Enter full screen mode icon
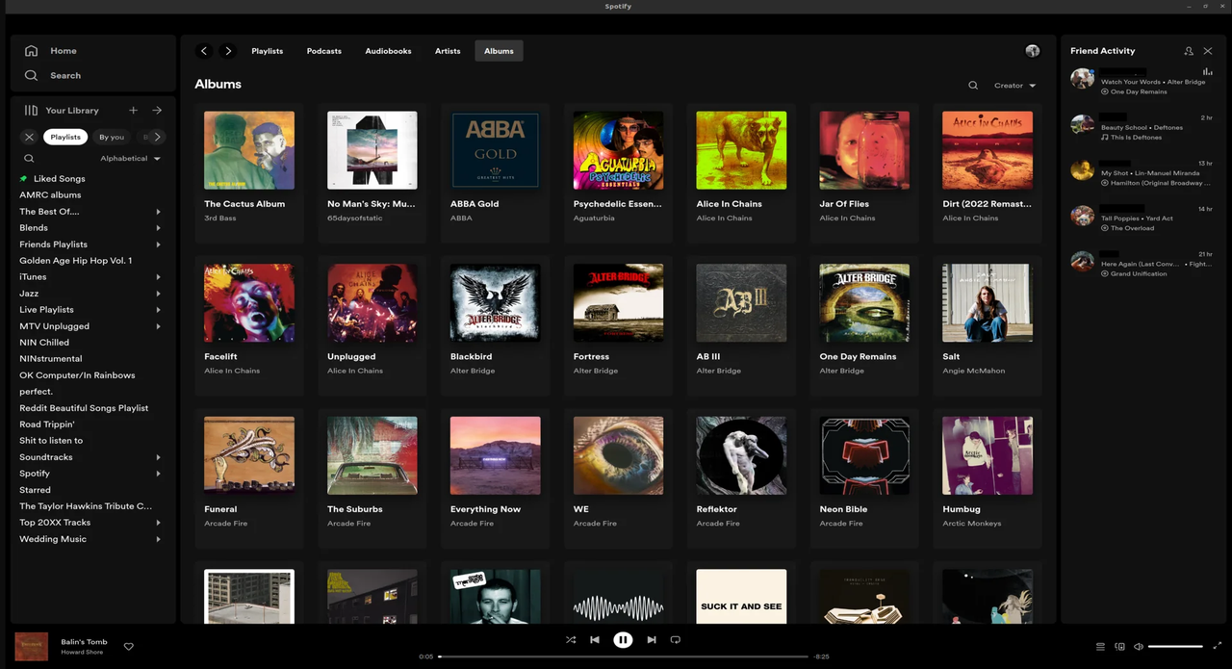Viewport: 1232px width, 669px height. pyautogui.click(x=1217, y=646)
